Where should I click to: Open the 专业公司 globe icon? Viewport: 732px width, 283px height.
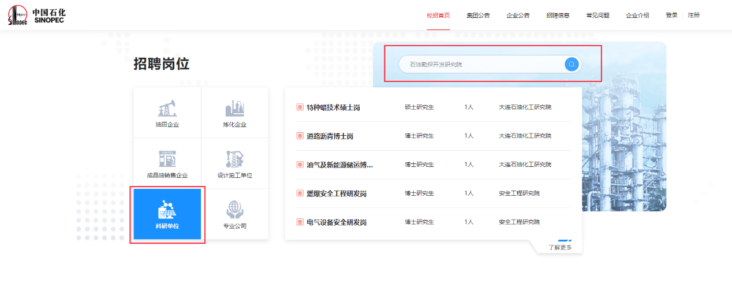(x=234, y=210)
